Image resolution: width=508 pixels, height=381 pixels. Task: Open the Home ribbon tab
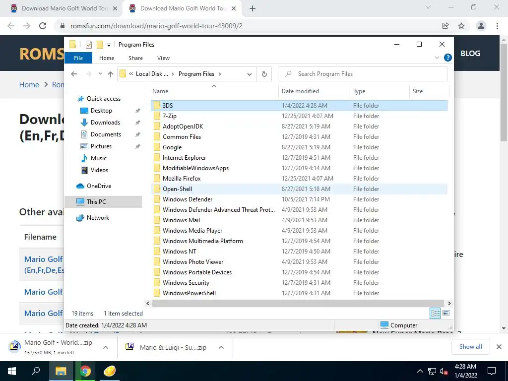coord(107,58)
